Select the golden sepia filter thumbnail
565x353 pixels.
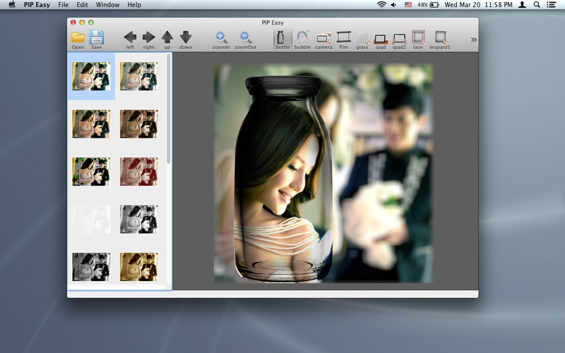138,267
